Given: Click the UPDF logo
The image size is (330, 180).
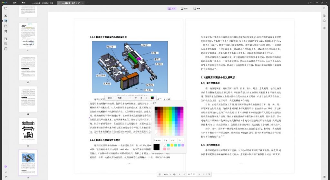Looking at the screenshot, I should [x=5, y=3].
